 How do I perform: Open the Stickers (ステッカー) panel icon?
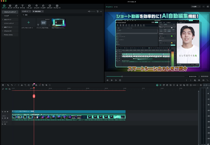(50, 6)
